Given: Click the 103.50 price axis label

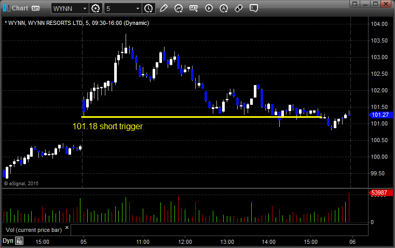Looking at the screenshot, I should click(x=379, y=41).
